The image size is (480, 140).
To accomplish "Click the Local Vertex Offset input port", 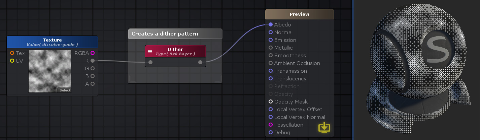I will tap(271, 109).
